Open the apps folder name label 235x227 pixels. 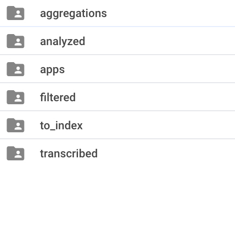click(52, 70)
